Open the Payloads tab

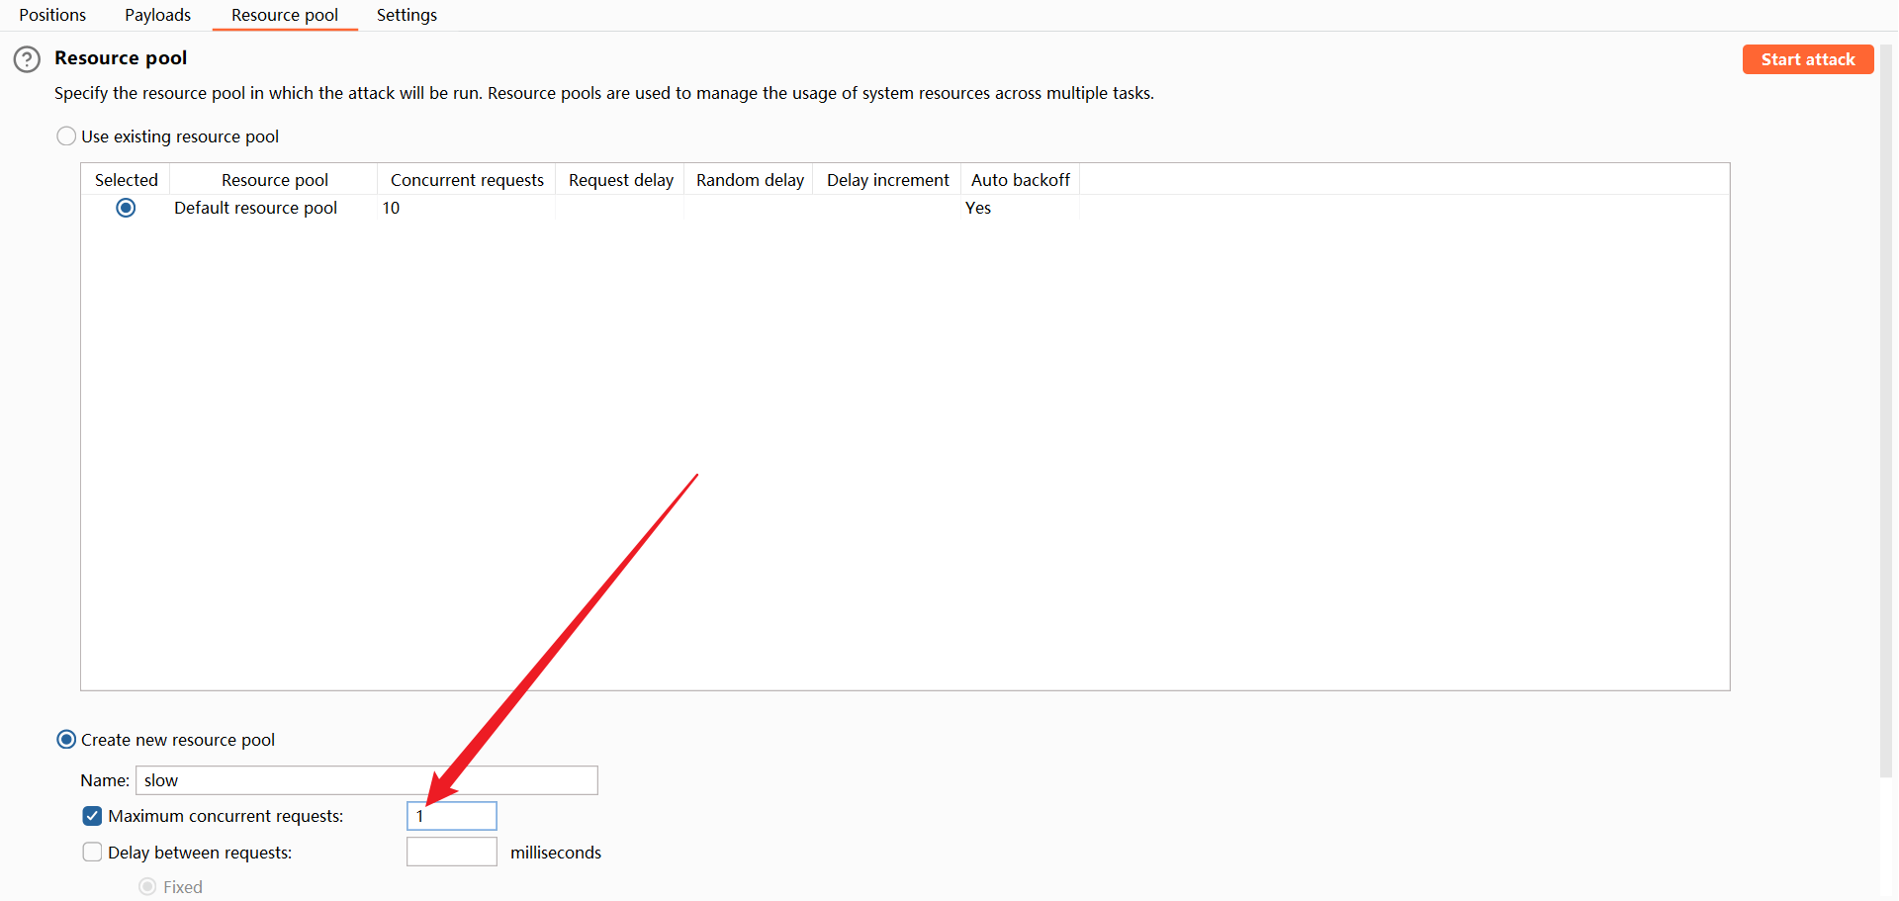pyautogui.click(x=157, y=15)
